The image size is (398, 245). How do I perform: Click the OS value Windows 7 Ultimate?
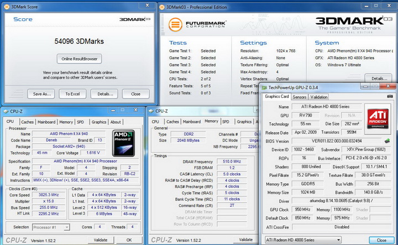click(344, 65)
